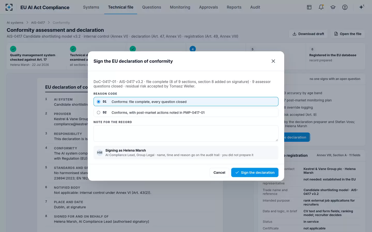Open the Monitoring tab
Image resolution: width=372 pixels, height=232 pixels.
click(x=180, y=7)
